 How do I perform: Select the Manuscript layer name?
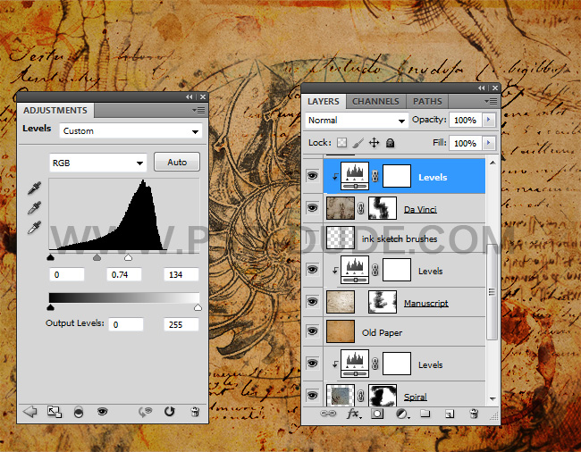click(426, 303)
